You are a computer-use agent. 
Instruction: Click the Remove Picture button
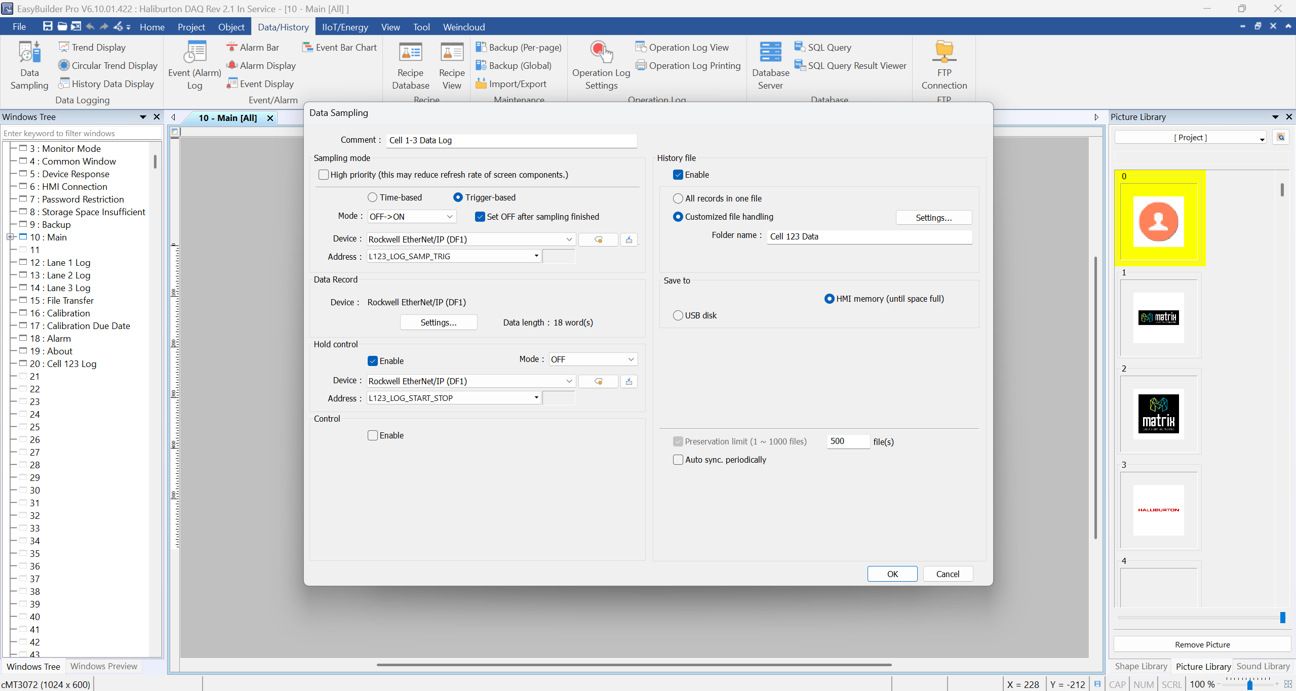tap(1202, 644)
